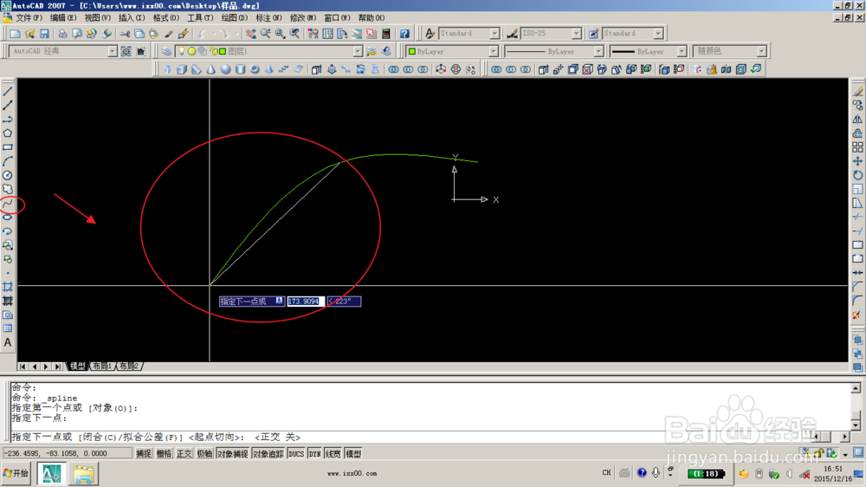The height and width of the screenshot is (487, 866).
Task: Click the Pan realtime hand icon
Action: point(251,34)
